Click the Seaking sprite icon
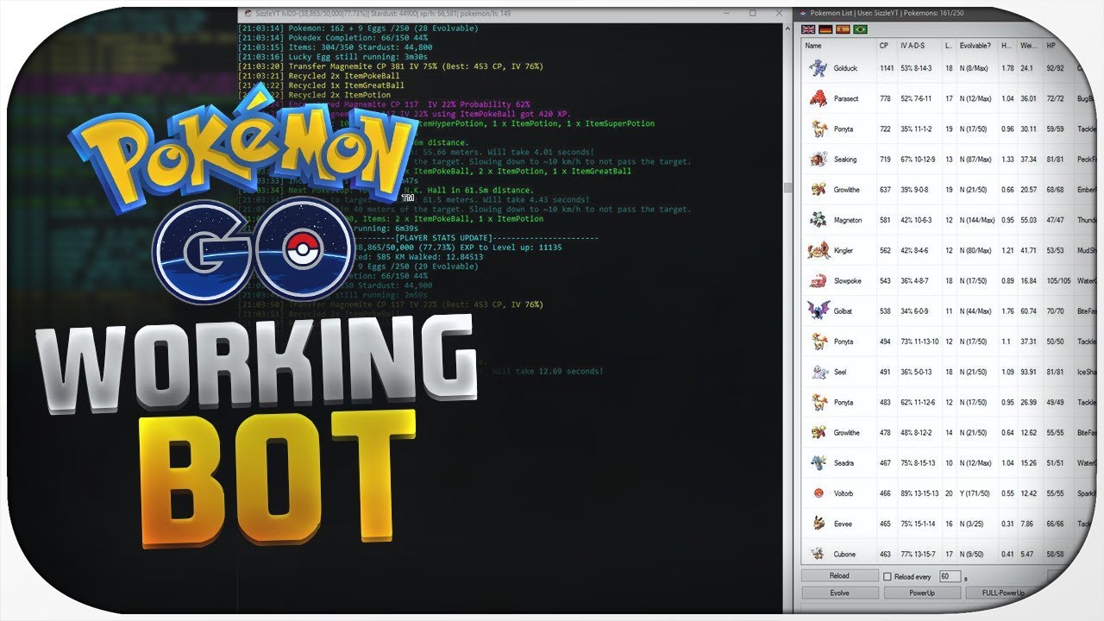This screenshot has width=1104, height=621. click(818, 160)
